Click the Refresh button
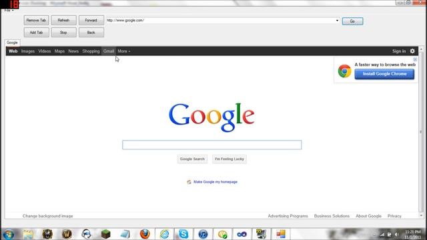427x240 pixels. [x=63, y=21]
